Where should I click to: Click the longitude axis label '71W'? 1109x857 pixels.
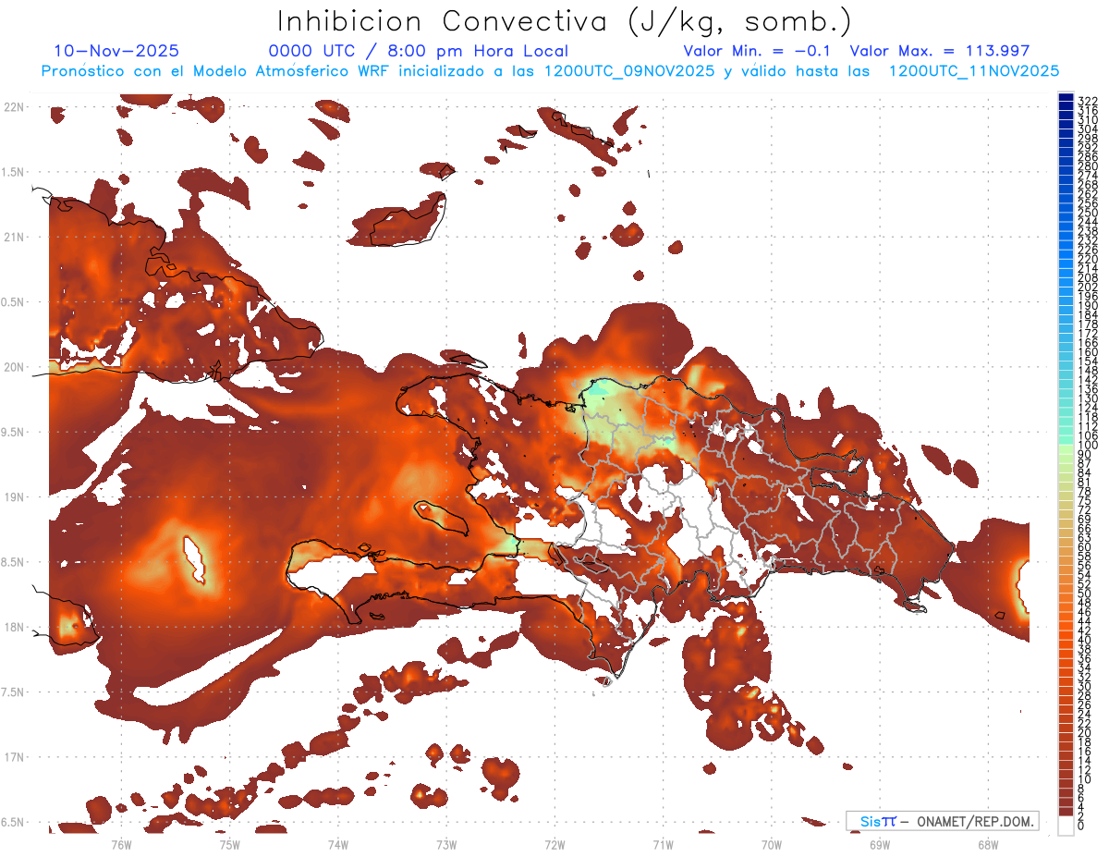point(663,844)
